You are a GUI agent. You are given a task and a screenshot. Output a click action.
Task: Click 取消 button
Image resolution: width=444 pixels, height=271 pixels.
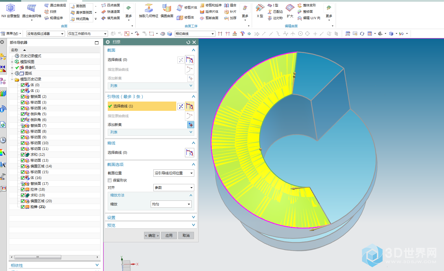(x=186, y=236)
